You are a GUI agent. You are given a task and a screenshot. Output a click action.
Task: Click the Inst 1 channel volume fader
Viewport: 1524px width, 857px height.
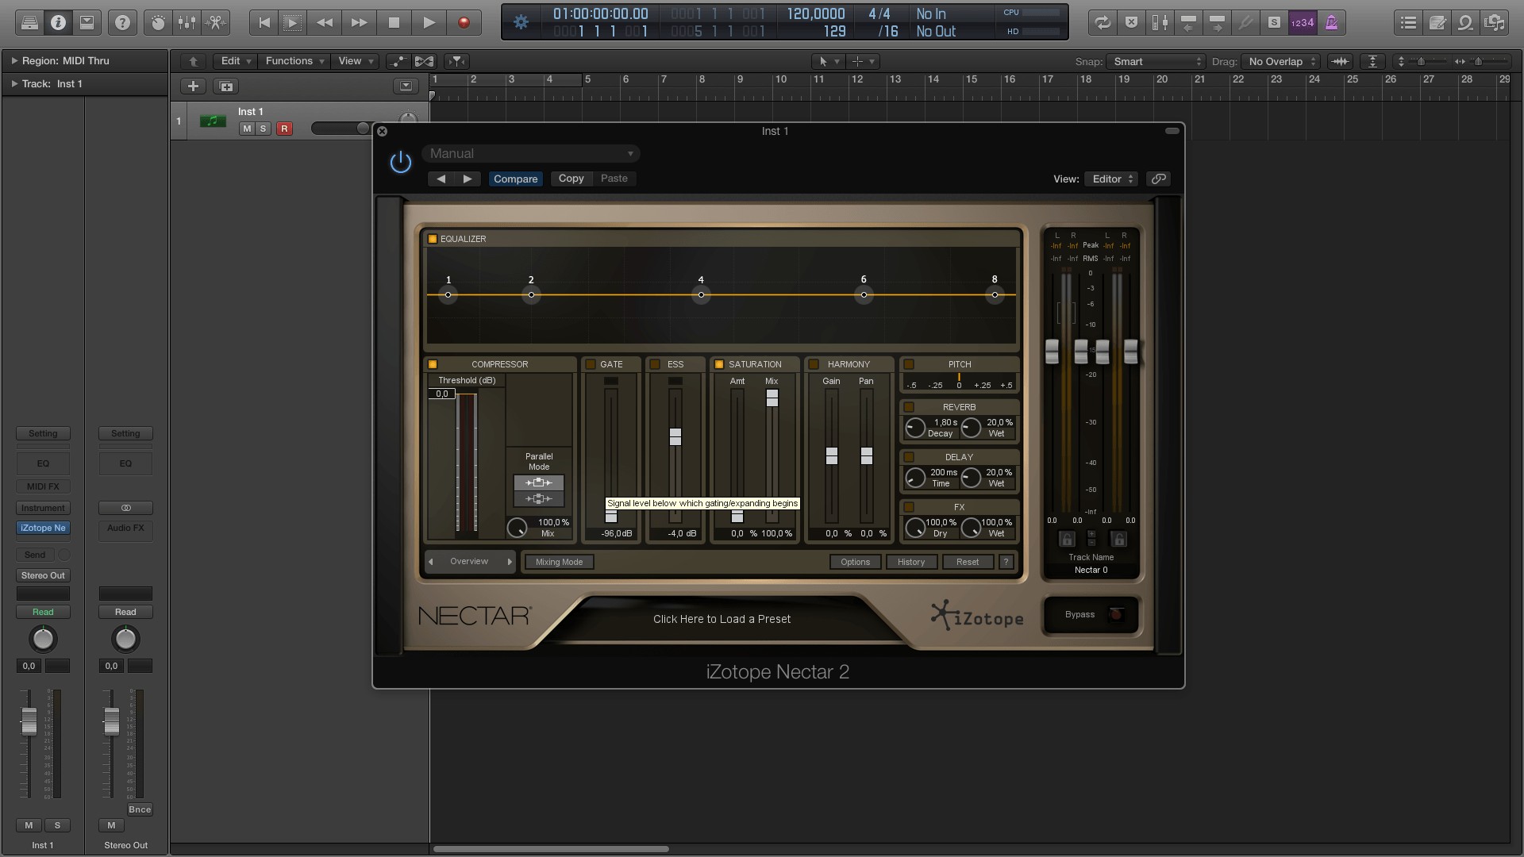tap(29, 721)
